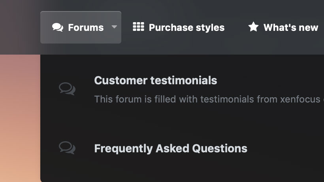Click the word "Questions" in the FAQ title
Screen dimensions: 324x182
click(219, 149)
